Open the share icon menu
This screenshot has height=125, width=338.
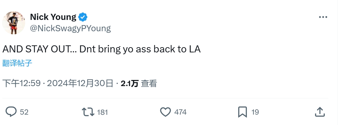(320, 112)
